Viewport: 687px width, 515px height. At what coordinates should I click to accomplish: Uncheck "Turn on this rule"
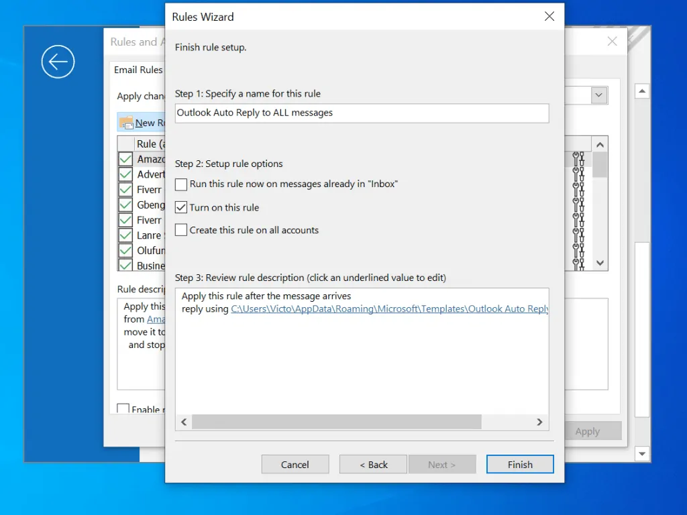[180, 207]
